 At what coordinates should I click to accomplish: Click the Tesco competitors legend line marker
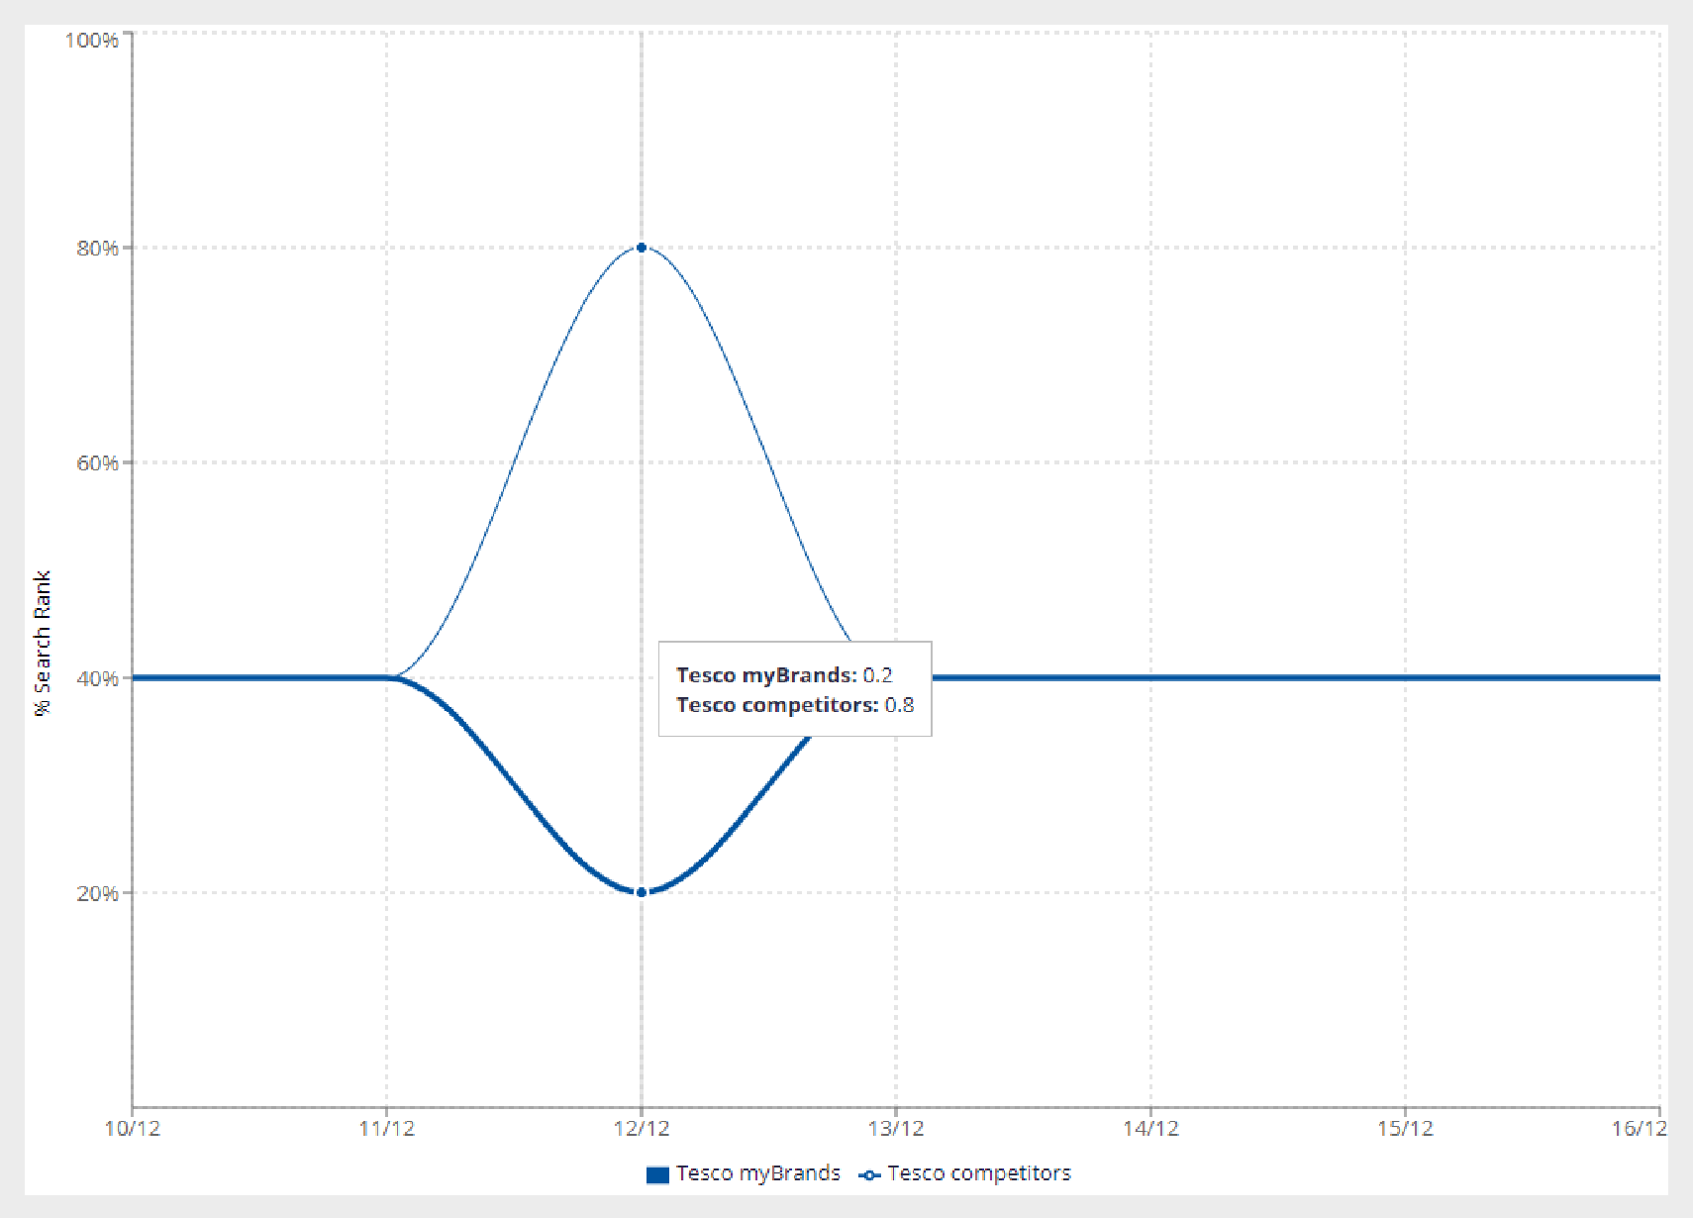869,1175
